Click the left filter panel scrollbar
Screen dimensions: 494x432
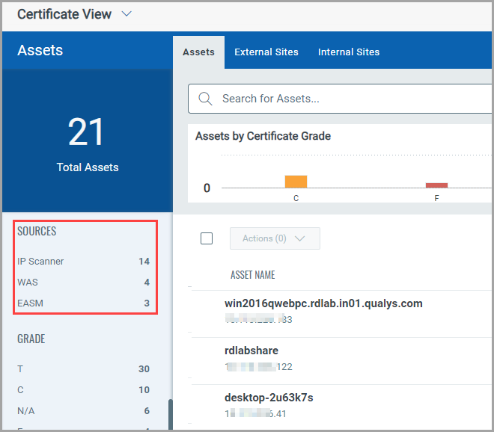coord(171,414)
